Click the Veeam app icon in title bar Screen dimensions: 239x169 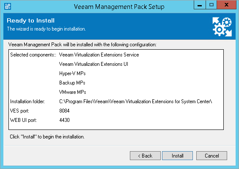[8, 6]
